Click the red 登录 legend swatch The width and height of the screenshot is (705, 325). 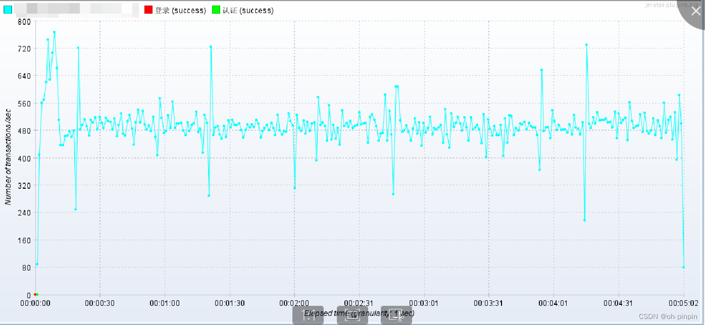click(148, 10)
